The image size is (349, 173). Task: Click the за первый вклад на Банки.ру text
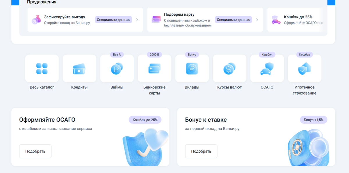(212, 128)
